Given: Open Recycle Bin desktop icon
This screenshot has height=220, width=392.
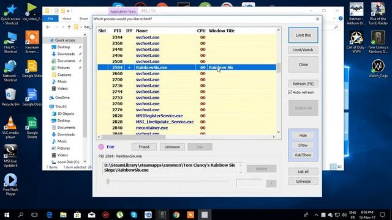Looking at the screenshot, I should [x=10, y=97].
